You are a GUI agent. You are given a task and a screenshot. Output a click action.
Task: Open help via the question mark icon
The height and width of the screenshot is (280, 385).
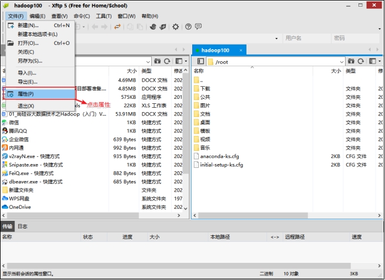click(x=188, y=27)
